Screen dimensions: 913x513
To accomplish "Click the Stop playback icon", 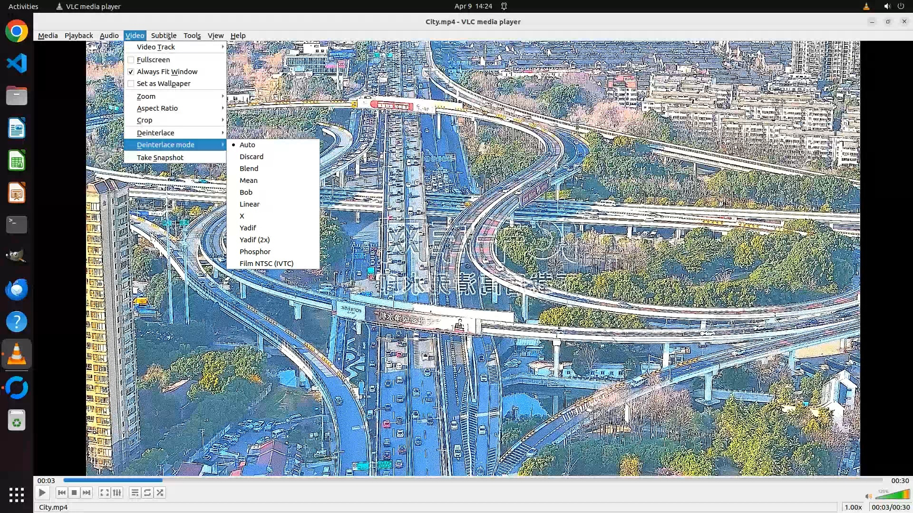I will pos(74,493).
